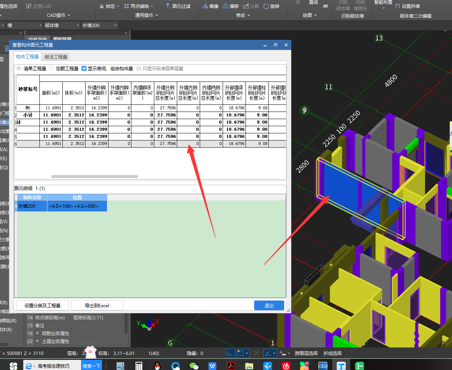Viewport: 452px width, 370px height.
Task: Select the 偏移 offset tool
Action: (231, 6)
